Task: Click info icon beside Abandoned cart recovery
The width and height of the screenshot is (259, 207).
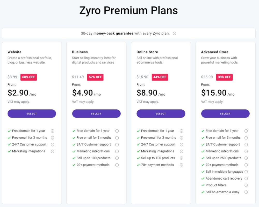Action: pyautogui.click(x=246, y=179)
